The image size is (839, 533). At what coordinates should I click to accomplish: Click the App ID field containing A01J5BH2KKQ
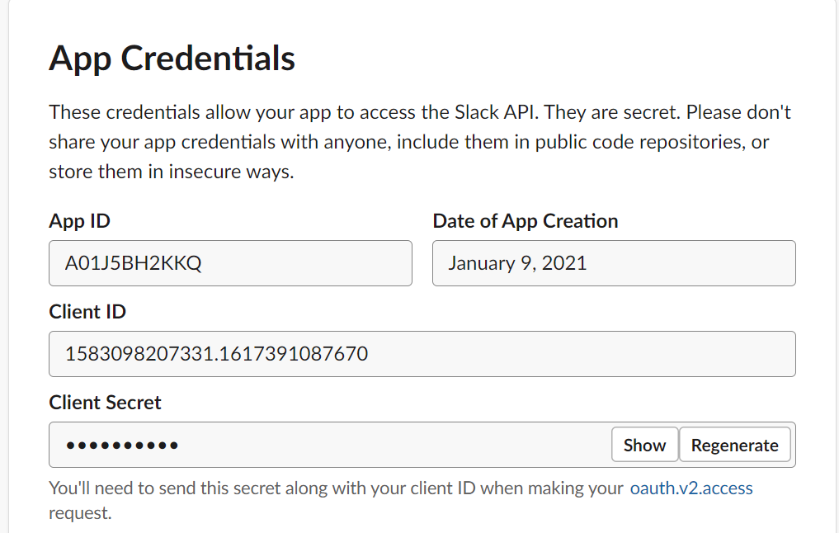pyautogui.click(x=230, y=263)
